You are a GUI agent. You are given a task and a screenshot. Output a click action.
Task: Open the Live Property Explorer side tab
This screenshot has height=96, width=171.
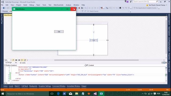(x=169, y=44)
